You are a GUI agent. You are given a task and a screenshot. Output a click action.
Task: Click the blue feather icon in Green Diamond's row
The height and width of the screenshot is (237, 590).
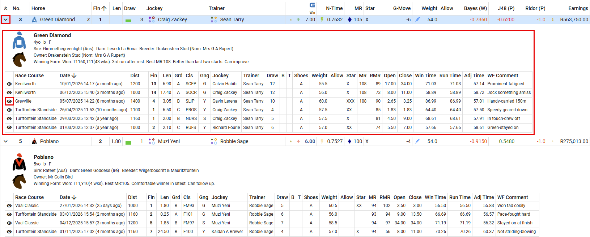417,20
